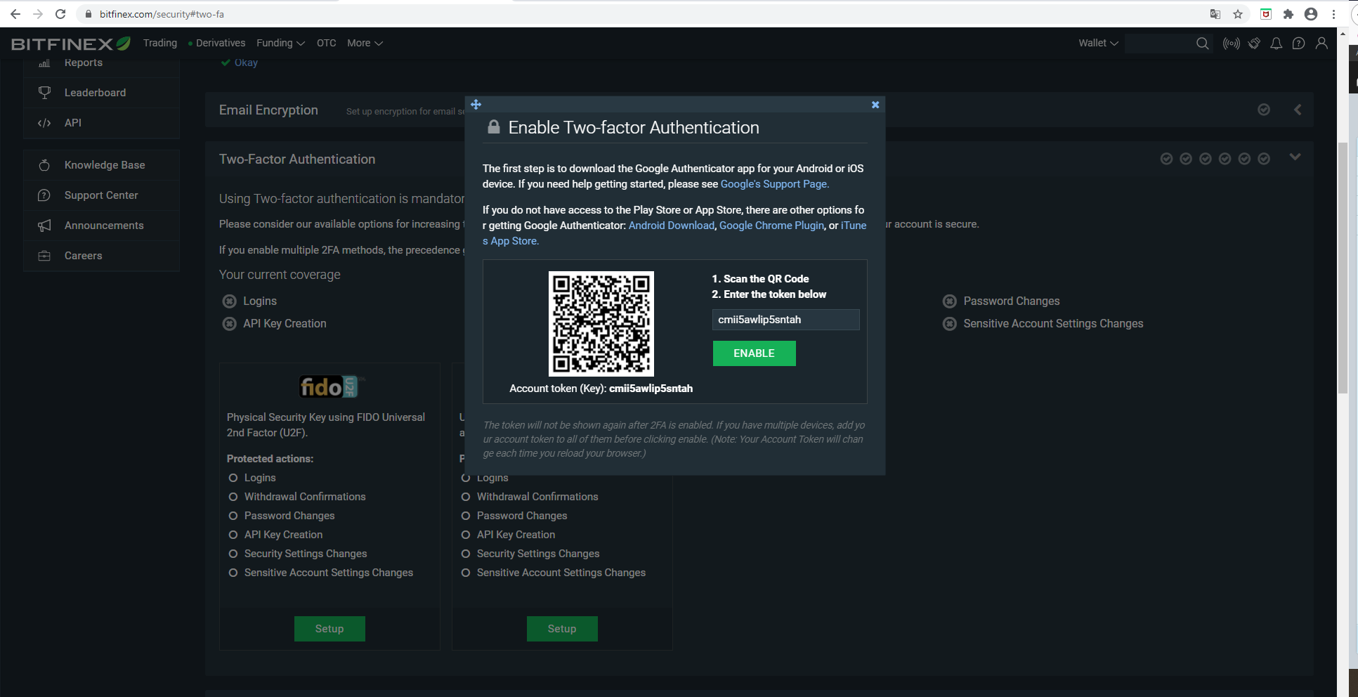Open the search magnifier icon in header
Viewport: 1358px width, 697px height.
pyautogui.click(x=1203, y=44)
